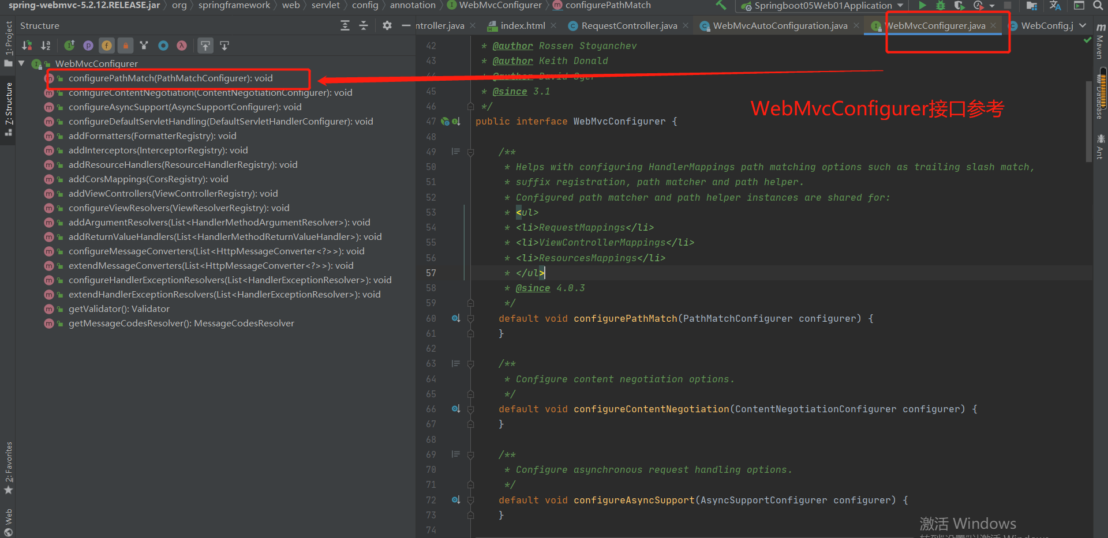Open the Web tool window
Viewport: 1108px width, 538px height.
(x=8, y=522)
